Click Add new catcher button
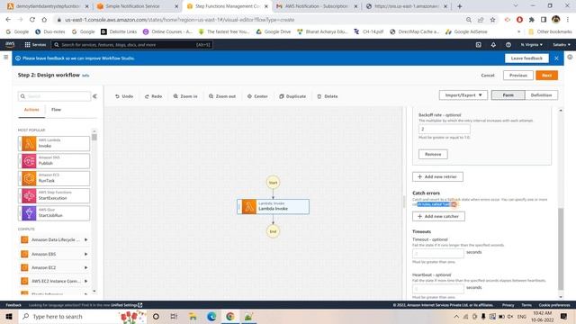Viewport: 576px width, 324px height. [438, 216]
